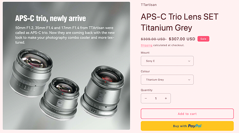Click the quantity number input field

click(x=156, y=98)
